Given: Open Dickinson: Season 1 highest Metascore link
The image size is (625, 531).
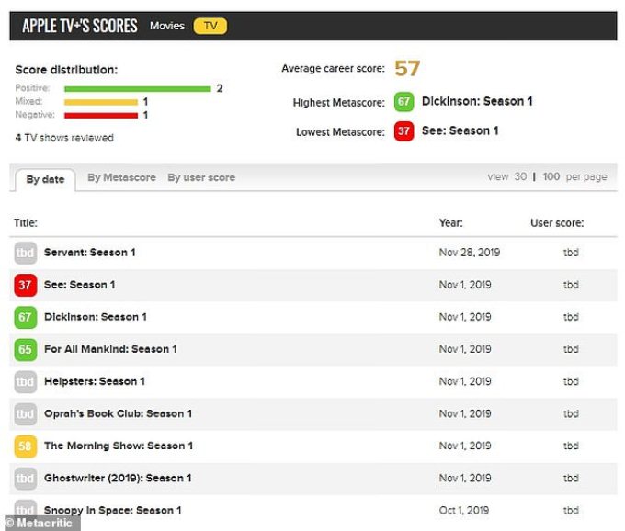Looking at the screenshot, I should (477, 101).
